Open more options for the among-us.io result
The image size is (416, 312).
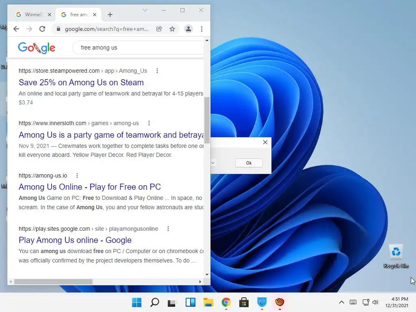click(77, 175)
